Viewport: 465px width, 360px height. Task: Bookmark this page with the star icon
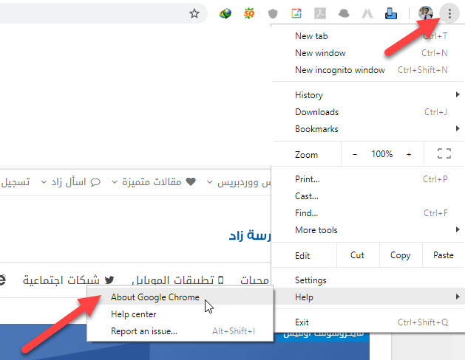click(x=194, y=13)
